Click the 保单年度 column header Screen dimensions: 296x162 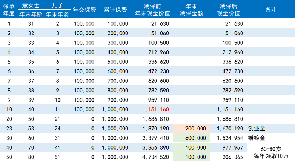click(x=9, y=10)
